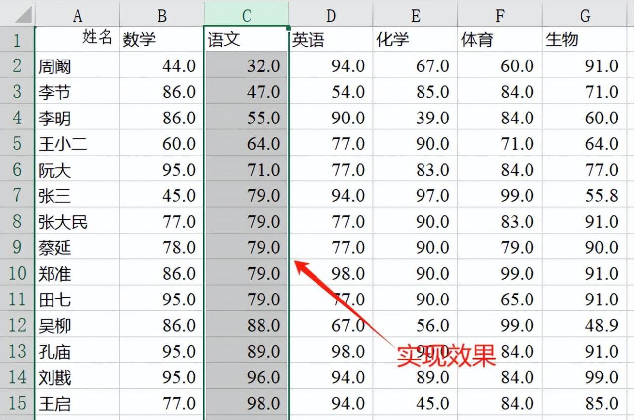Select the name cell 王启
Image resolution: width=634 pixels, height=420 pixels.
(77, 402)
